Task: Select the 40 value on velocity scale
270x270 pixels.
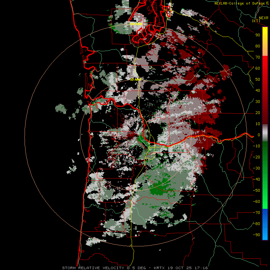Action: click(x=258, y=91)
